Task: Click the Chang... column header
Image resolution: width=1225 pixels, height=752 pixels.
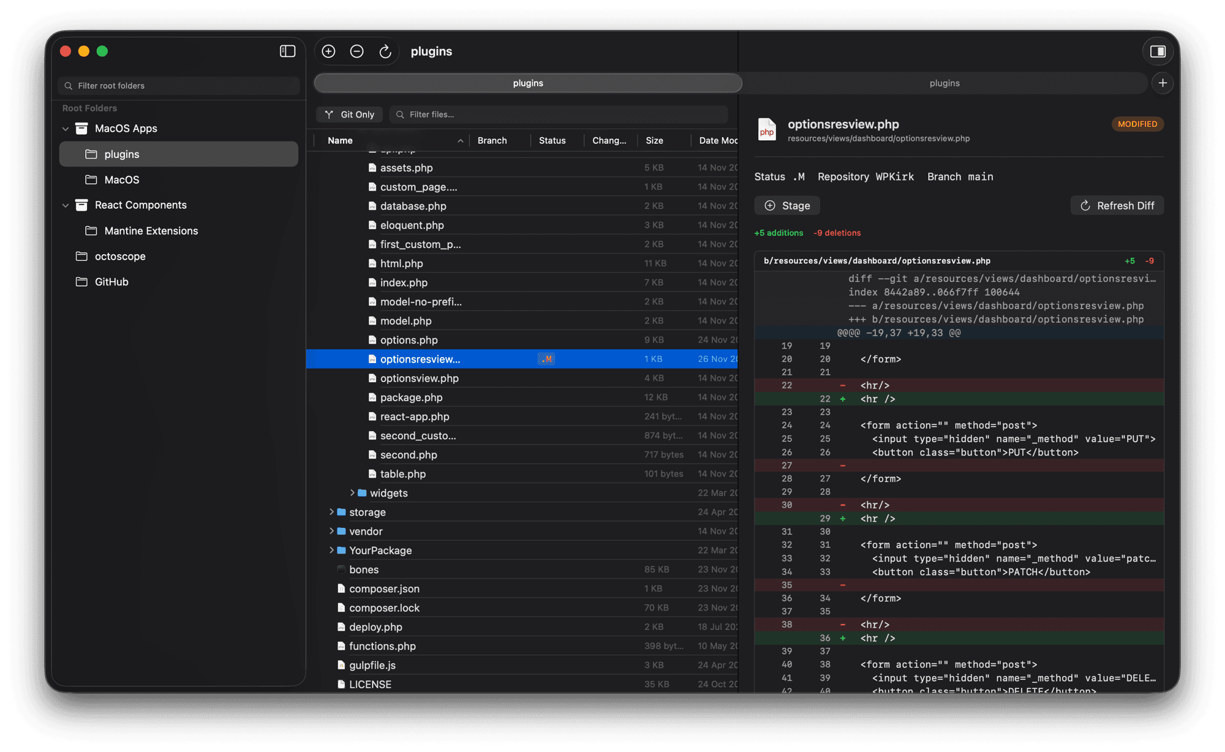Action: (x=611, y=140)
